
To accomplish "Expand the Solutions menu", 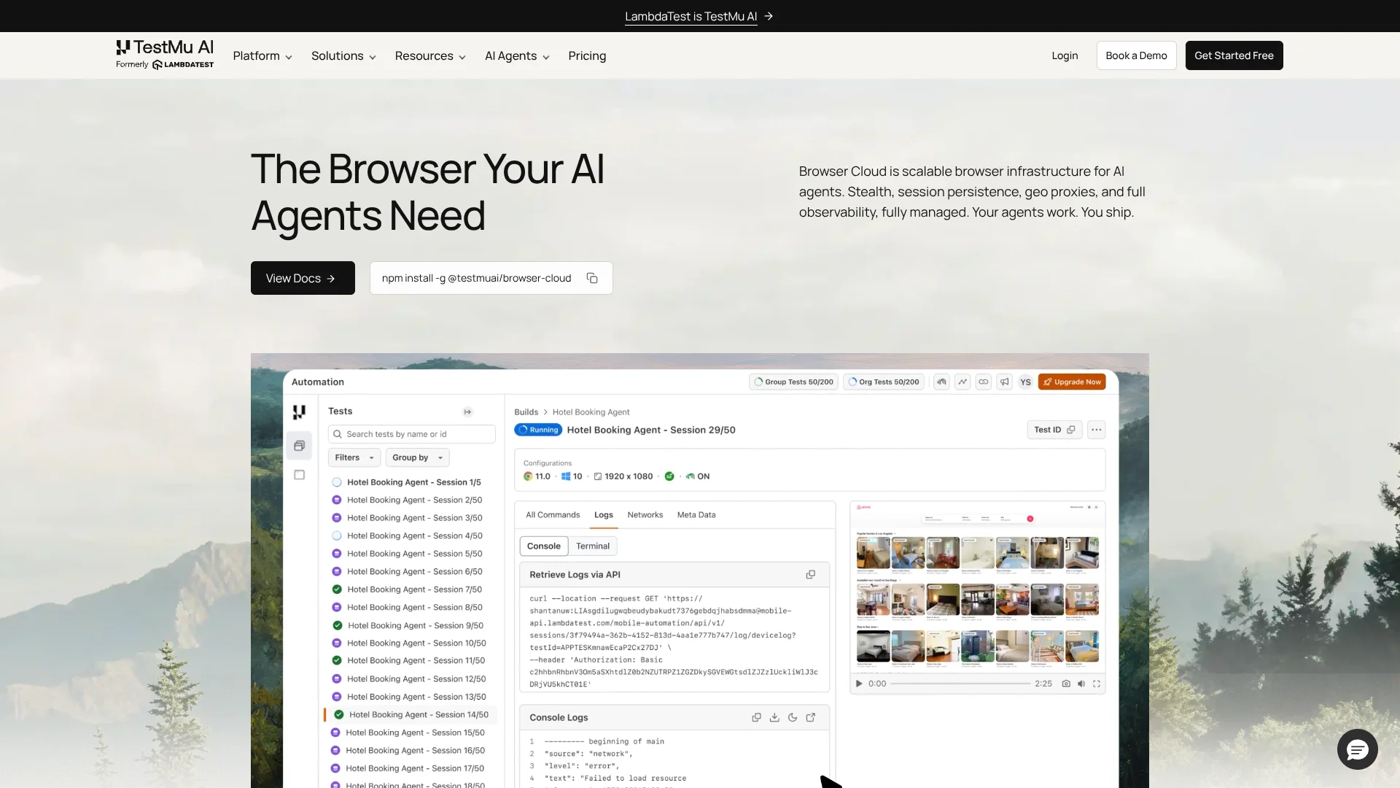I will [x=343, y=56].
